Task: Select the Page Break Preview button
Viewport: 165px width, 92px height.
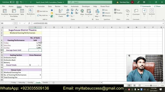Action: (x=139, y=86)
